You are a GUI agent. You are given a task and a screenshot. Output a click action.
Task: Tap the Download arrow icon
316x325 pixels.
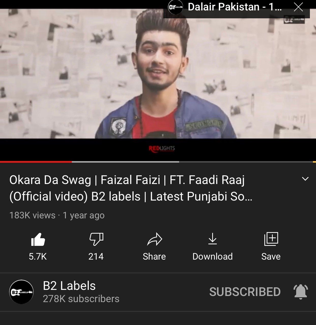[x=212, y=239]
